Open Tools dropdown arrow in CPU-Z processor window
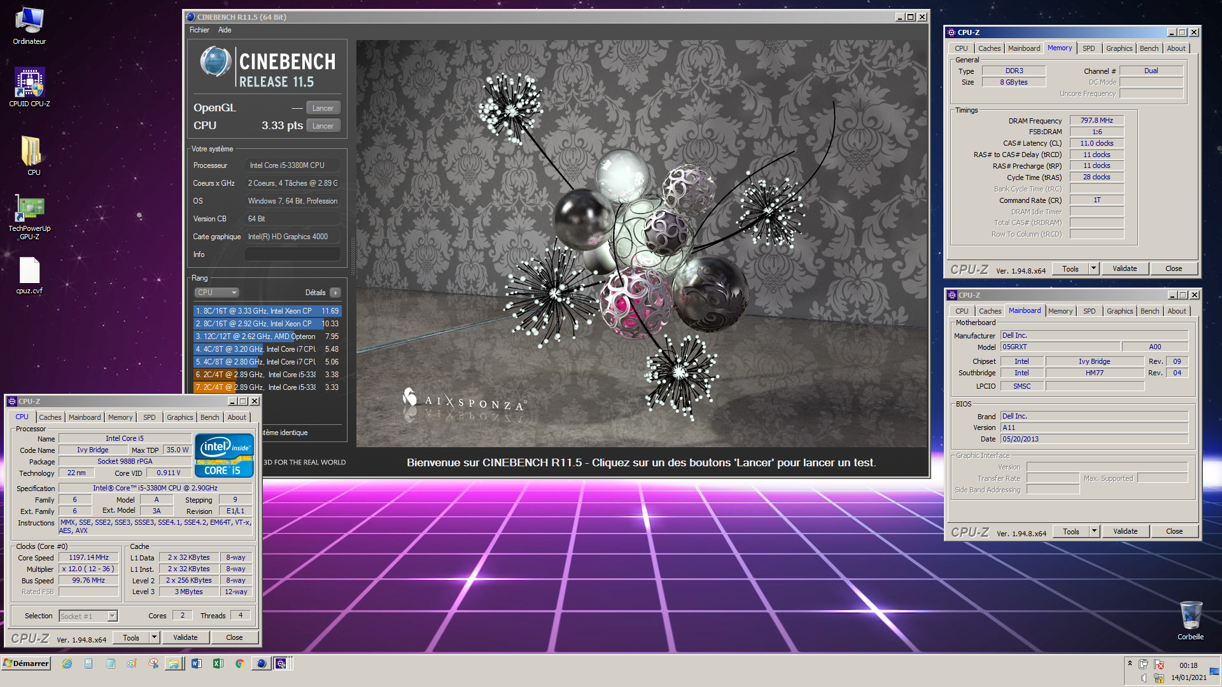 (x=153, y=637)
